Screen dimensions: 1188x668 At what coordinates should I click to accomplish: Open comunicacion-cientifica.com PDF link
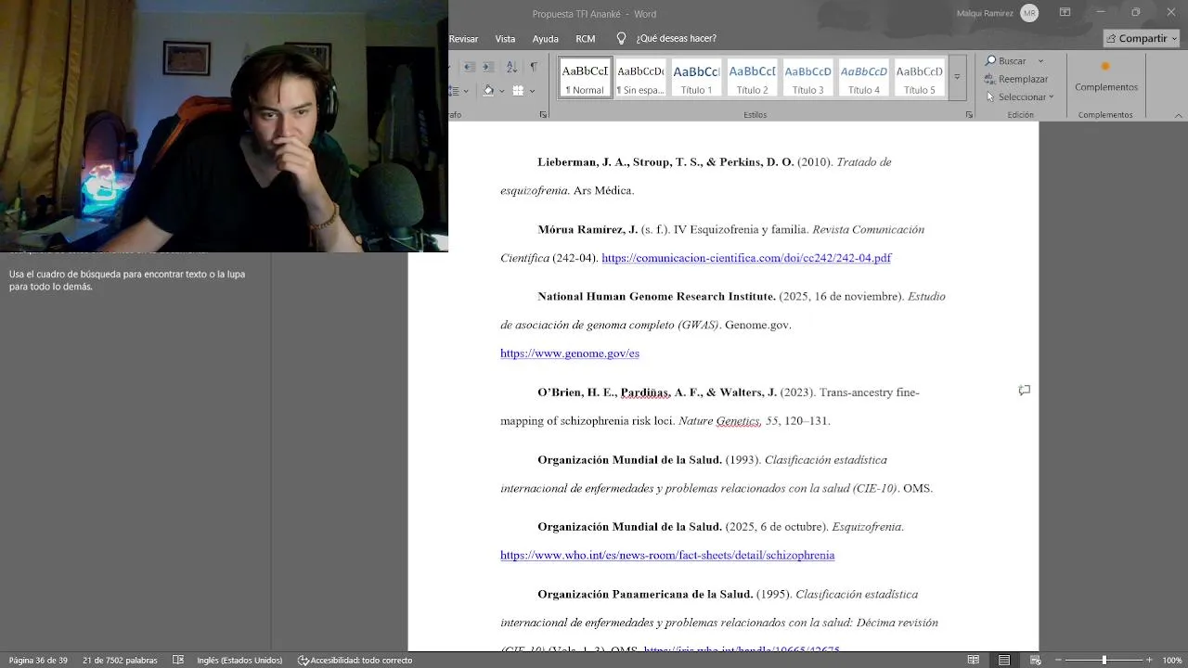click(x=746, y=258)
